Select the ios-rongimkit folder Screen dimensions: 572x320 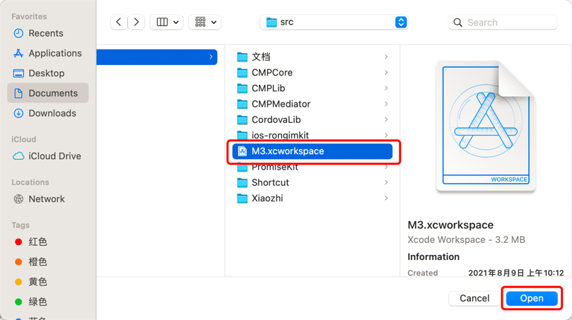coord(313,135)
